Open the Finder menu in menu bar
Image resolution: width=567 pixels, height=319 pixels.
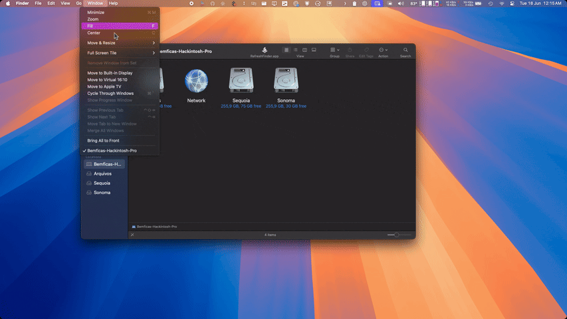tap(22, 3)
